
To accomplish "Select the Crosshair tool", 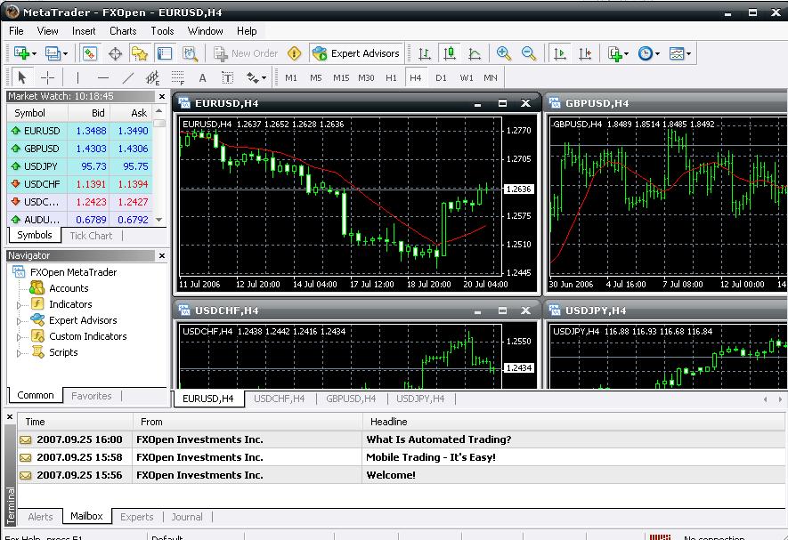I will point(46,77).
